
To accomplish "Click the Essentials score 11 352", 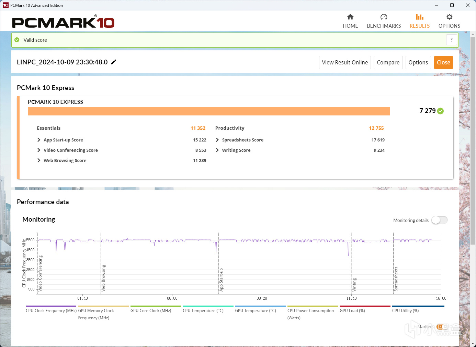I will (198, 128).
